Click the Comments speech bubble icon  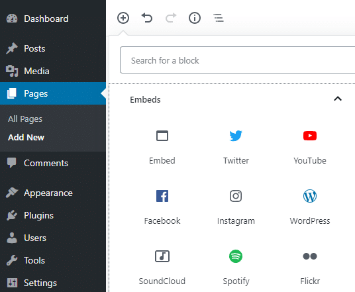point(12,163)
